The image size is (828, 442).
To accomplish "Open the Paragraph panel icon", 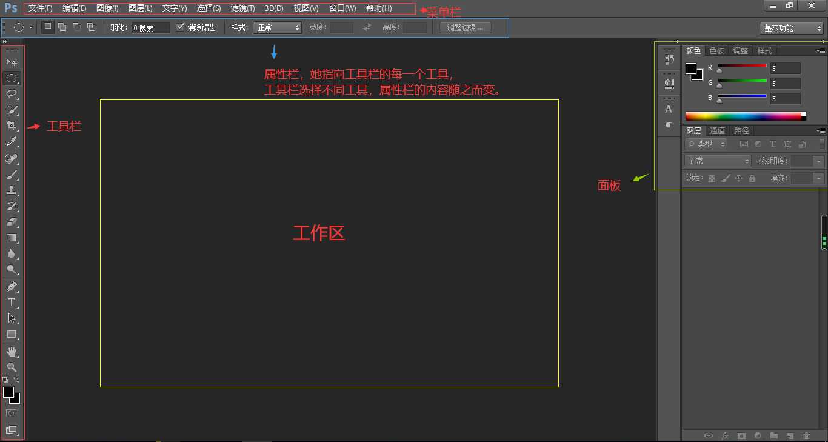I will point(669,127).
